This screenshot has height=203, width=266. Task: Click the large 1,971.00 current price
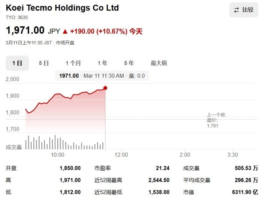click(25, 30)
